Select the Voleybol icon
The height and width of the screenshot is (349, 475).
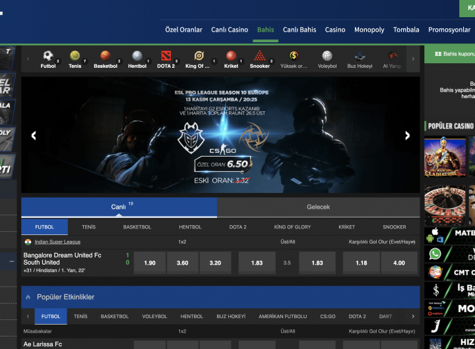coord(327,56)
